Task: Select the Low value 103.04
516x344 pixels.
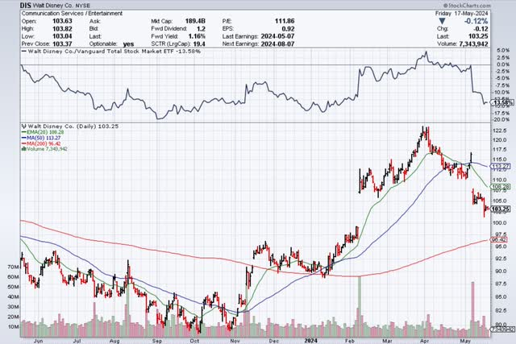Action: click(x=62, y=36)
